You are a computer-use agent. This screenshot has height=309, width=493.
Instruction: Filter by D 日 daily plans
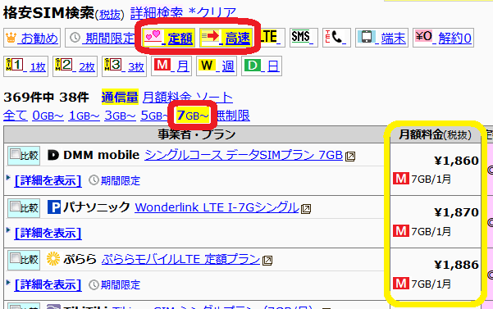tap(262, 66)
